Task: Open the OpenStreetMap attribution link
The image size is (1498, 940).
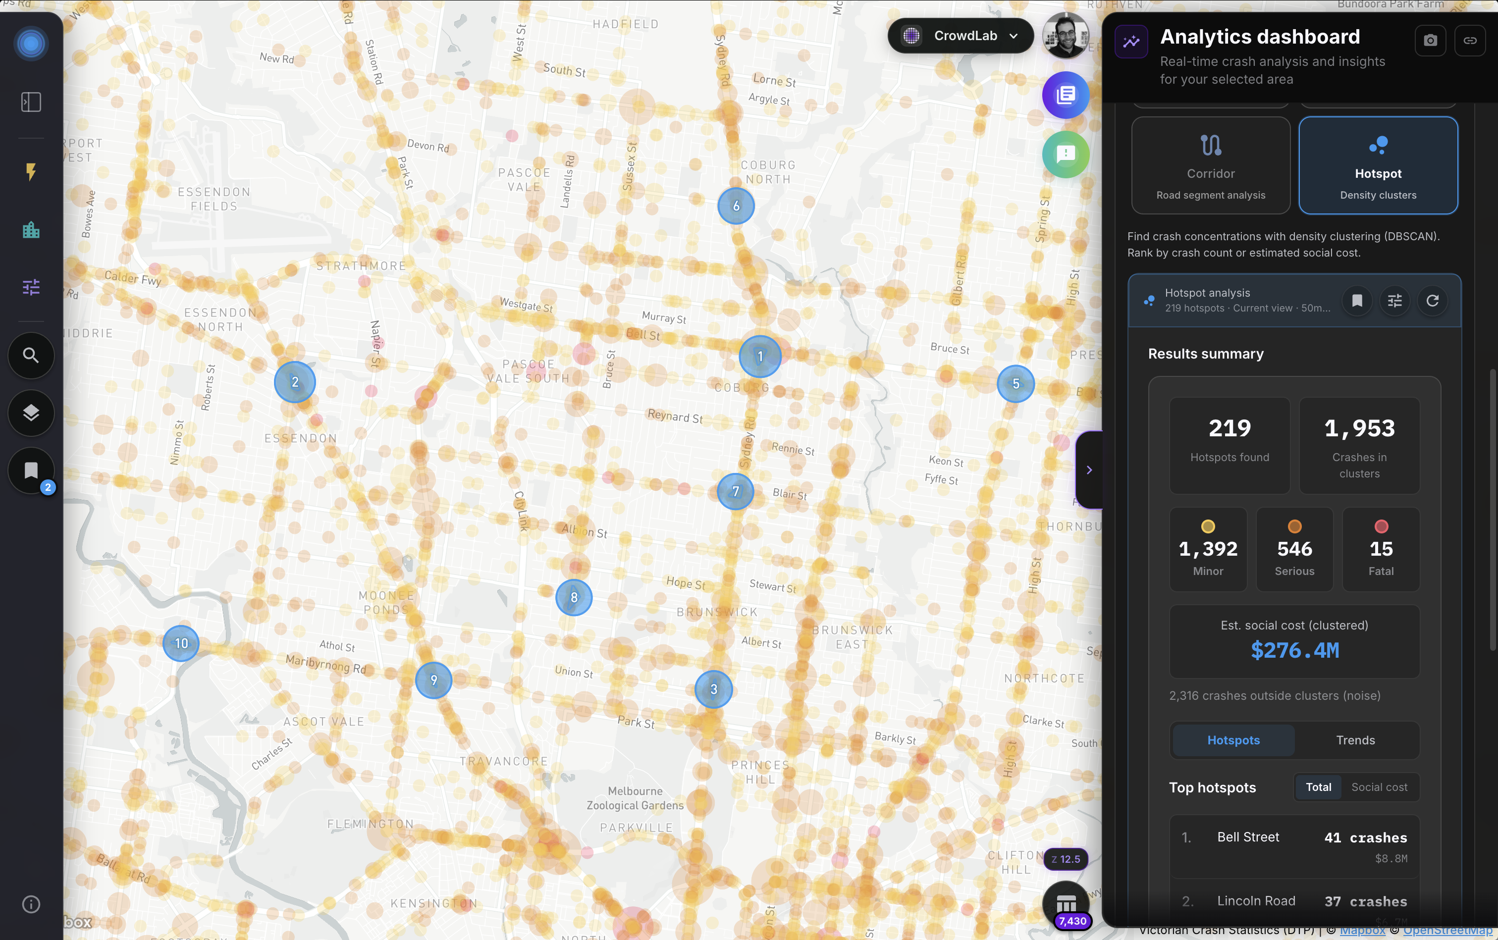Action: pyautogui.click(x=1447, y=931)
